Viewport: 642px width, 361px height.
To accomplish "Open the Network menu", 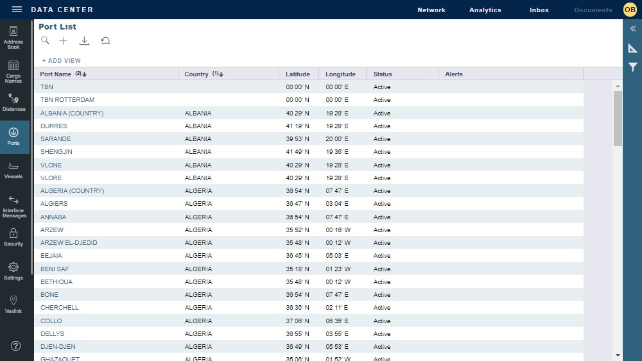I will click(x=431, y=10).
